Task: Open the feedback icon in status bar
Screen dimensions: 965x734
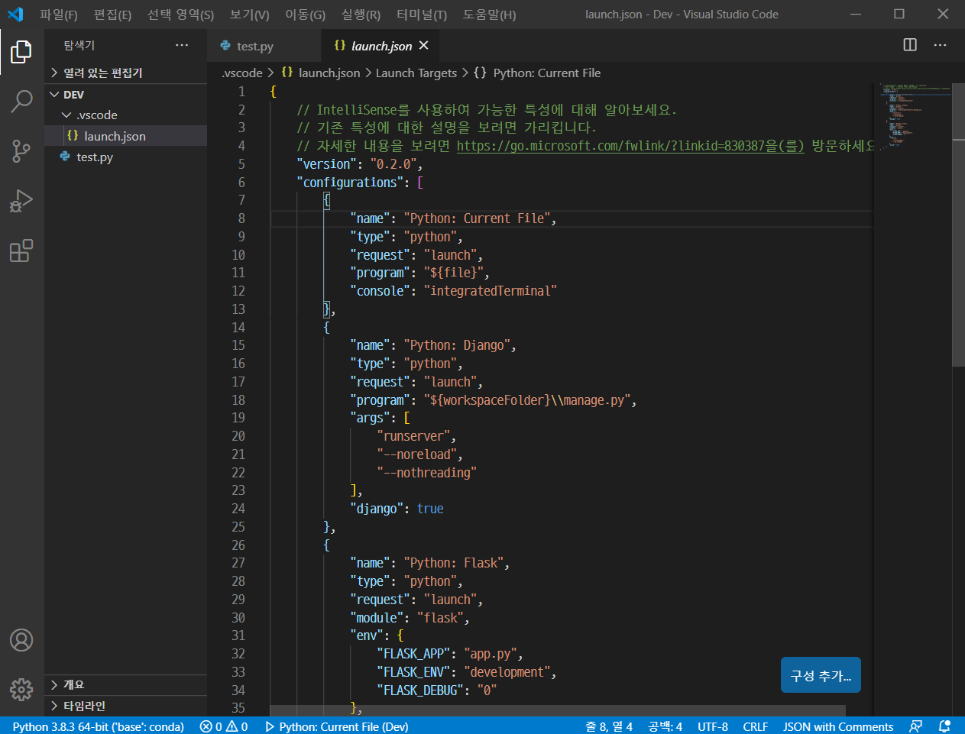Action: (x=915, y=726)
